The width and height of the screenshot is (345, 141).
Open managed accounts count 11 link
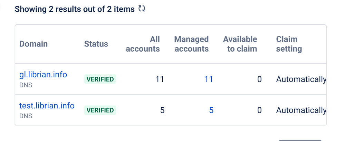point(209,79)
